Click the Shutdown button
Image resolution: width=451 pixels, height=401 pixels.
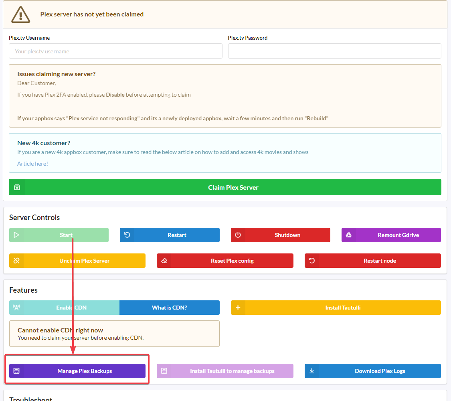[x=281, y=235]
